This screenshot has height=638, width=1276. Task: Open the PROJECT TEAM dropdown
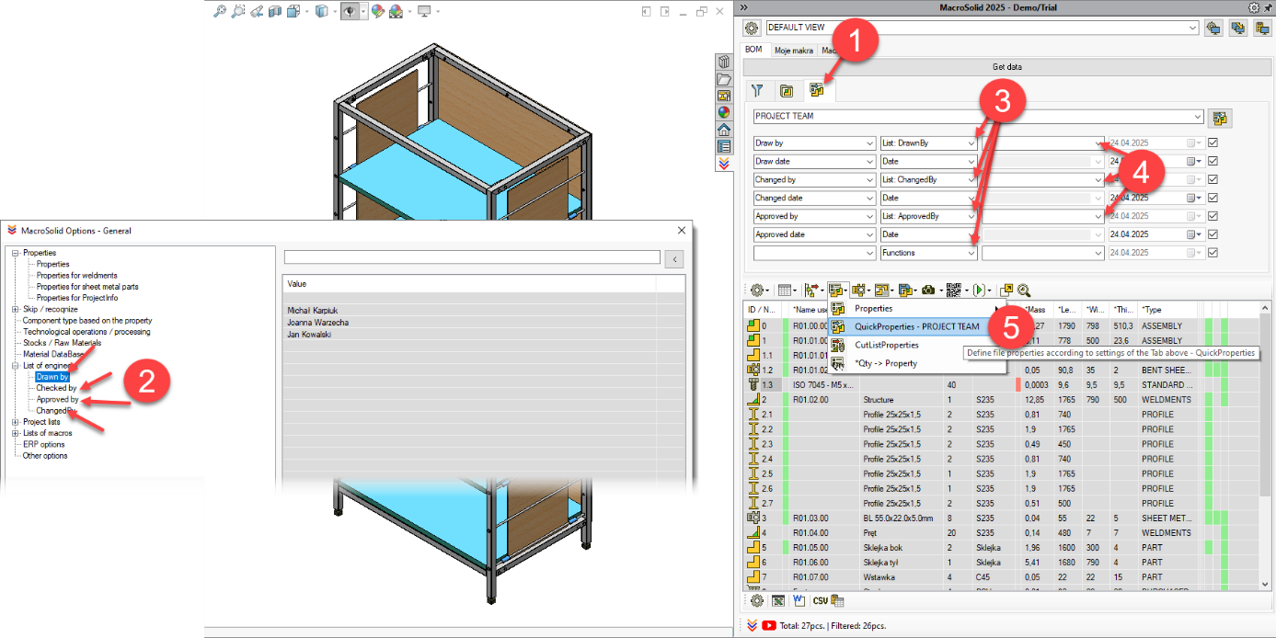pyautogui.click(x=978, y=117)
